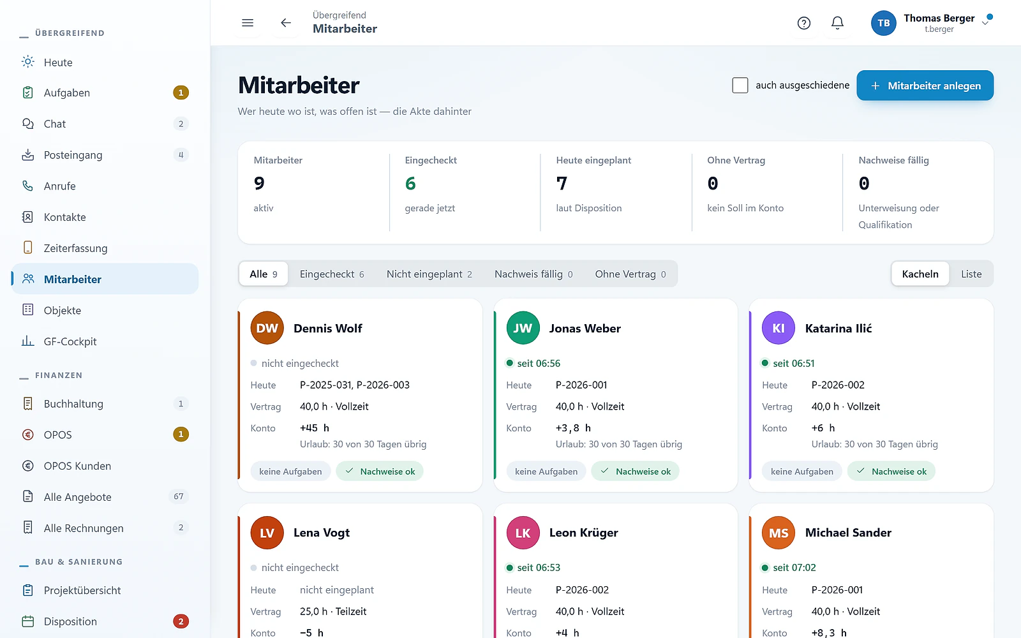Switch view to Kacheln
1021x638 pixels.
[x=920, y=274]
